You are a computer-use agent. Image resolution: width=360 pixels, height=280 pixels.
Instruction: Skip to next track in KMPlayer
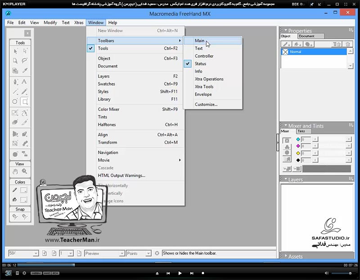pyautogui.click(x=192, y=273)
